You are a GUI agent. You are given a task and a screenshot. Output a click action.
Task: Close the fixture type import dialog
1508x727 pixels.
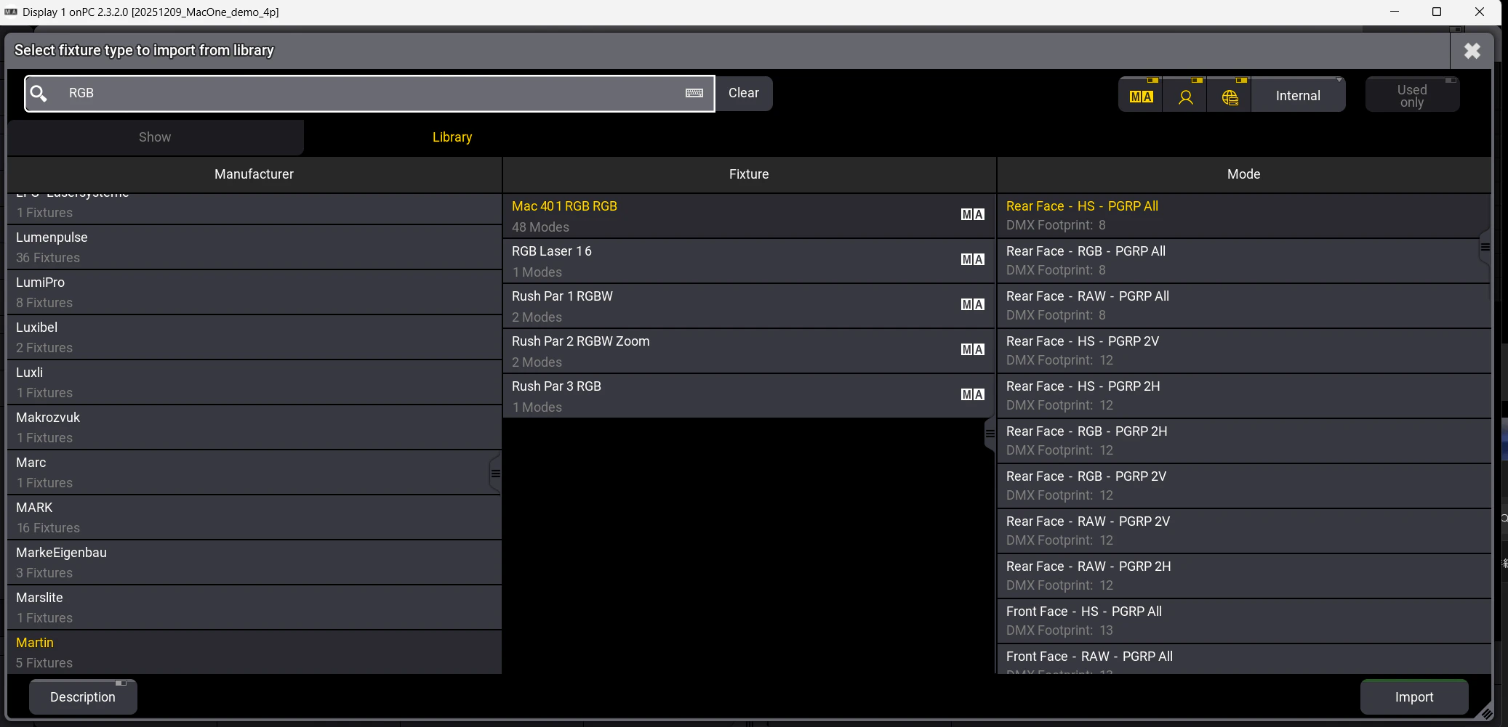tap(1472, 51)
